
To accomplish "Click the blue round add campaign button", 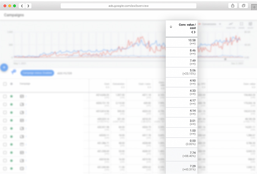I will pyautogui.click(x=4, y=67).
